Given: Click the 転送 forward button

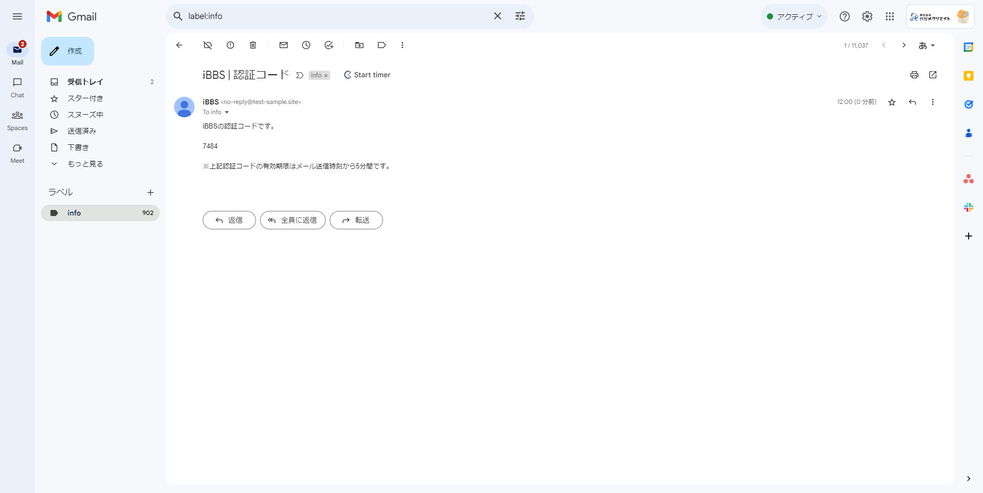Looking at the screenshot, I should [356, 220].
